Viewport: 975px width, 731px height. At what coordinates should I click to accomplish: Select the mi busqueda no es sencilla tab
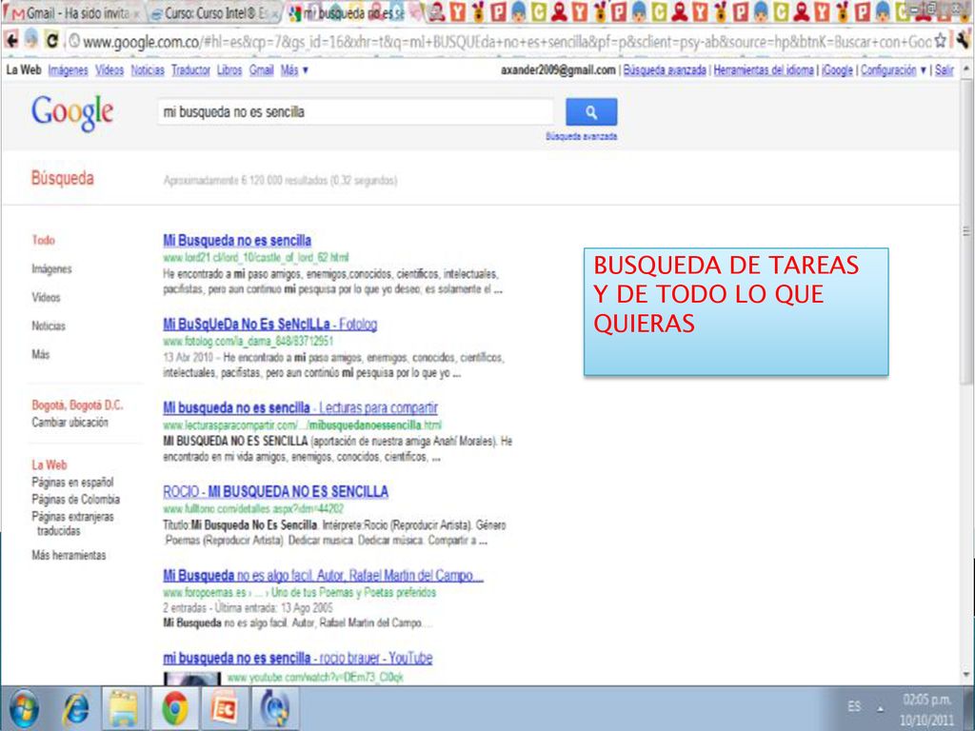353,12
